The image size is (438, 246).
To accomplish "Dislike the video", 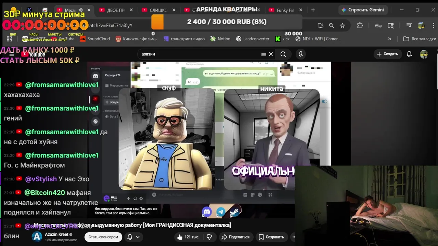I will pyautogui.click(x=209, y=237).
